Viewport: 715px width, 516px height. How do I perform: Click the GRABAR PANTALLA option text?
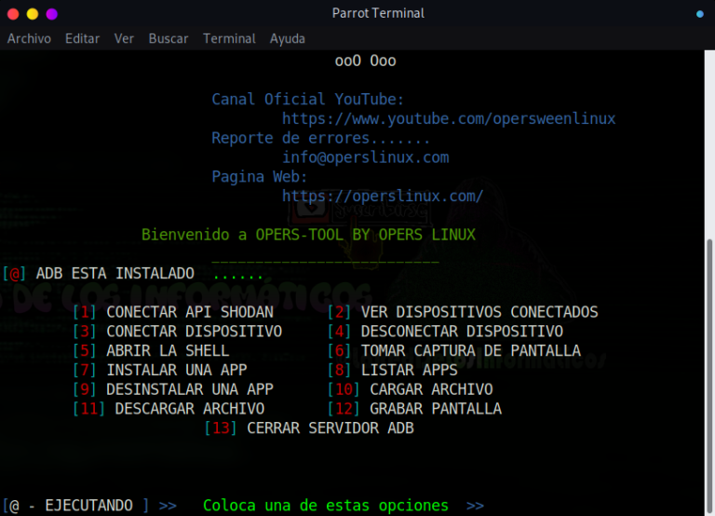click(x=435, y=409)
